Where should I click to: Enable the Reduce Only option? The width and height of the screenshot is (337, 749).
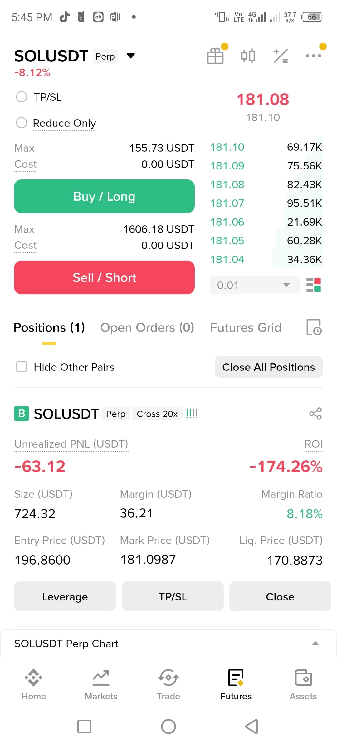22,123
